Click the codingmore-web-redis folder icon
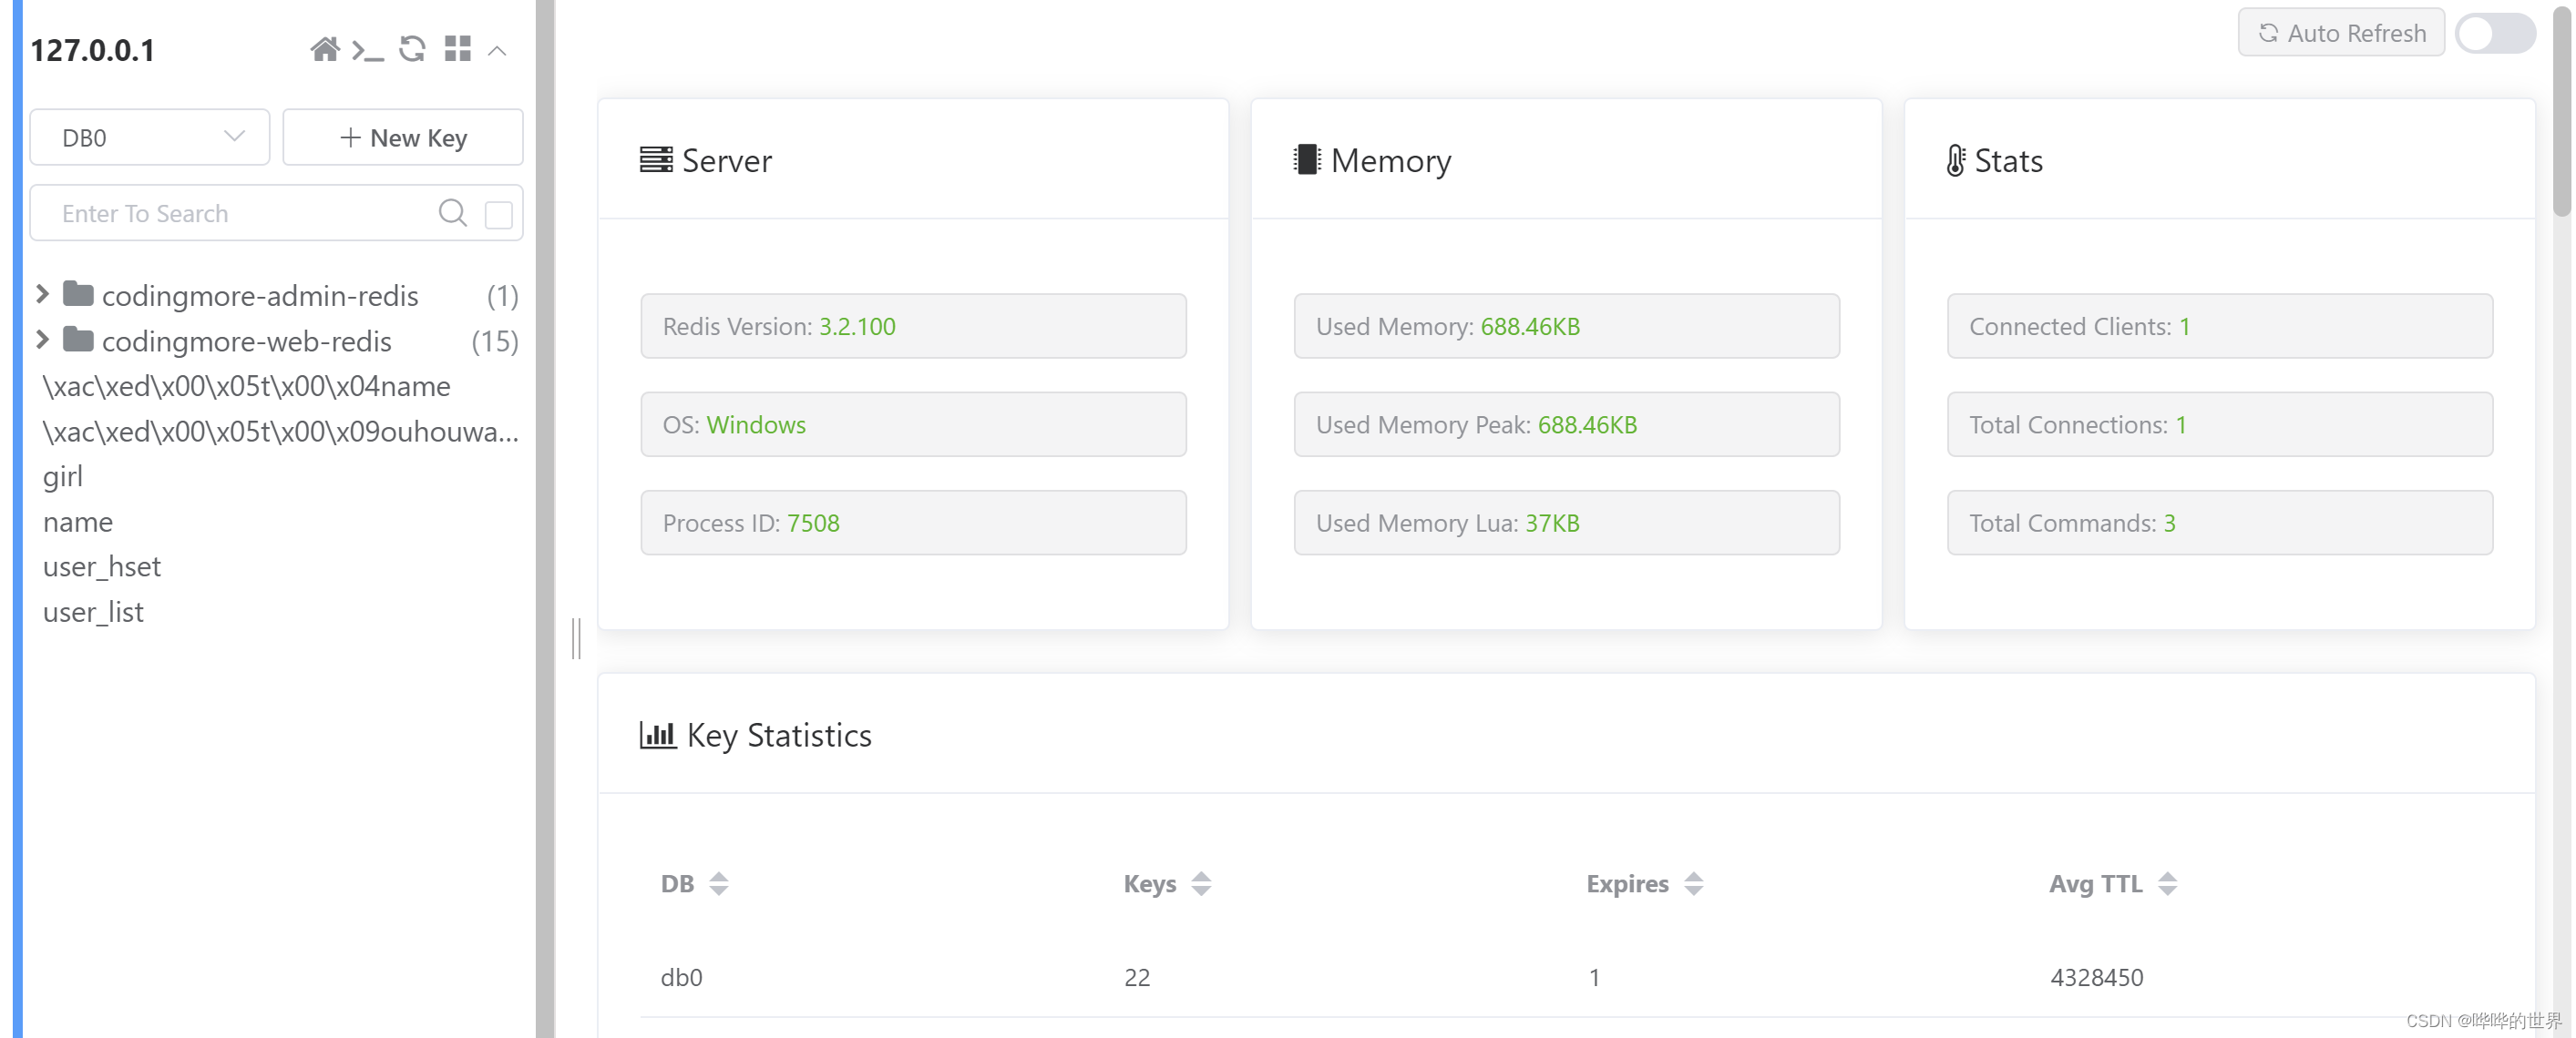 (78, 341)
